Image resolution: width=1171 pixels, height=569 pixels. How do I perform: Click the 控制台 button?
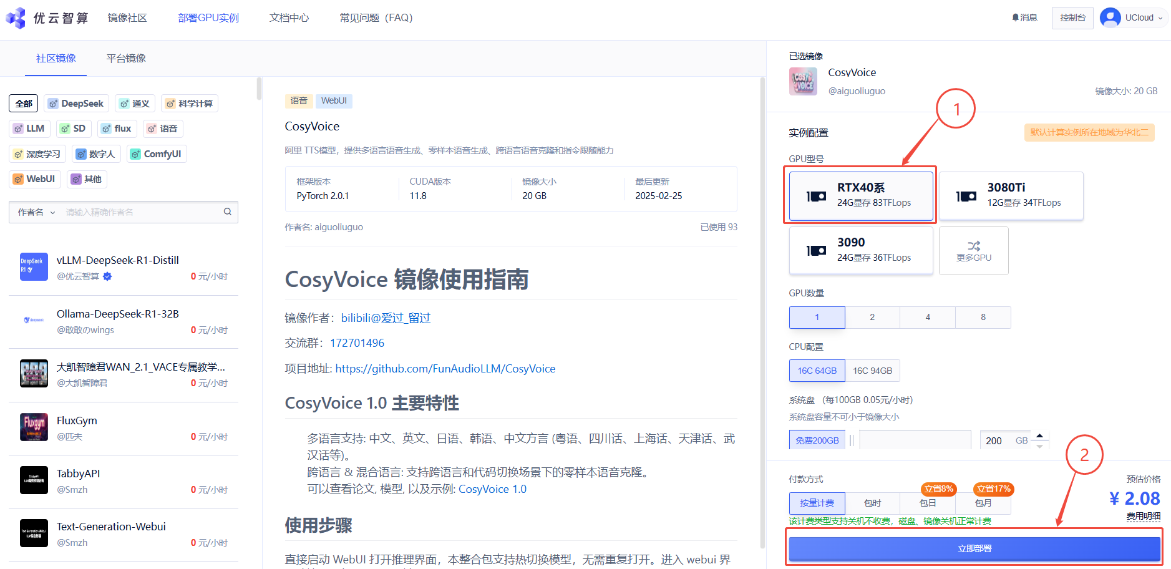tap(1072, 17)
